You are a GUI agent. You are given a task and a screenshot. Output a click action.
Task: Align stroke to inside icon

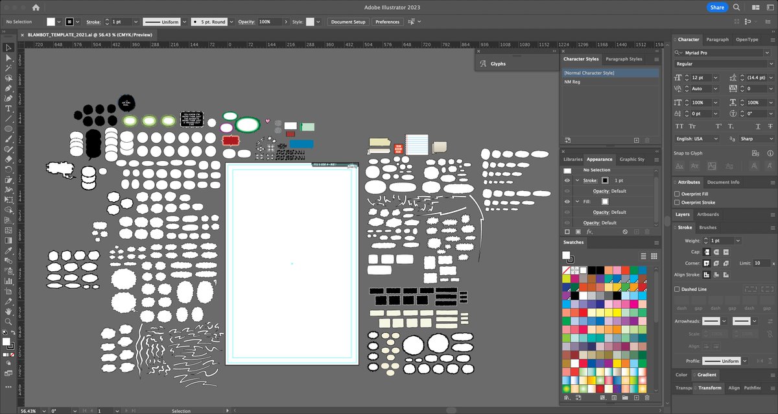click(716, 274)
